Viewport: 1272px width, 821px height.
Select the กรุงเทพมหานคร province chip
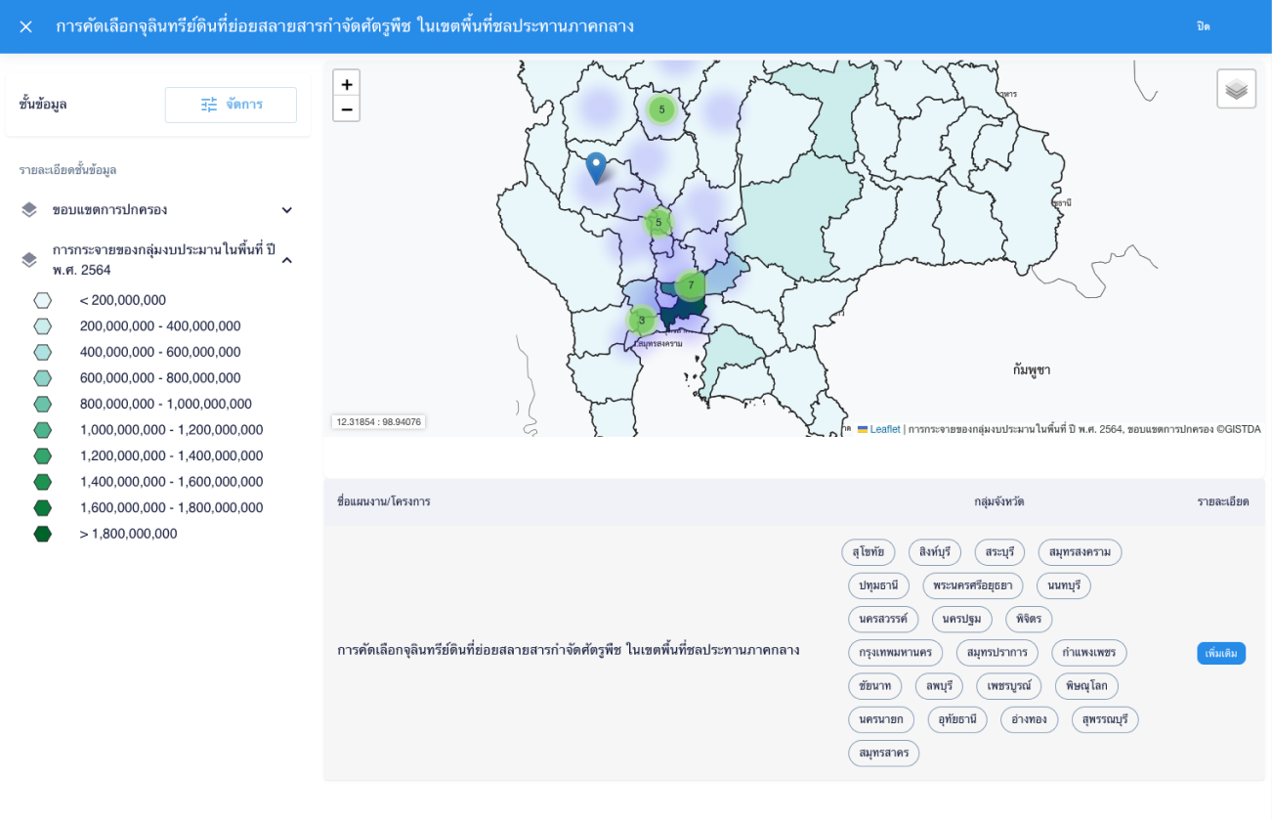coord(895,653)
